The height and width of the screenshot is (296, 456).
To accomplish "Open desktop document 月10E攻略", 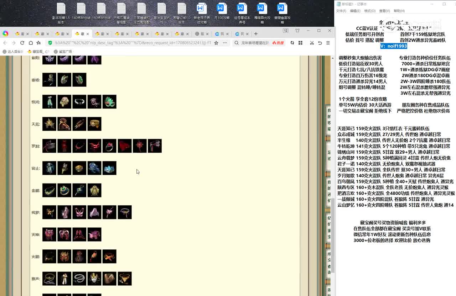I will coord(222,11).
